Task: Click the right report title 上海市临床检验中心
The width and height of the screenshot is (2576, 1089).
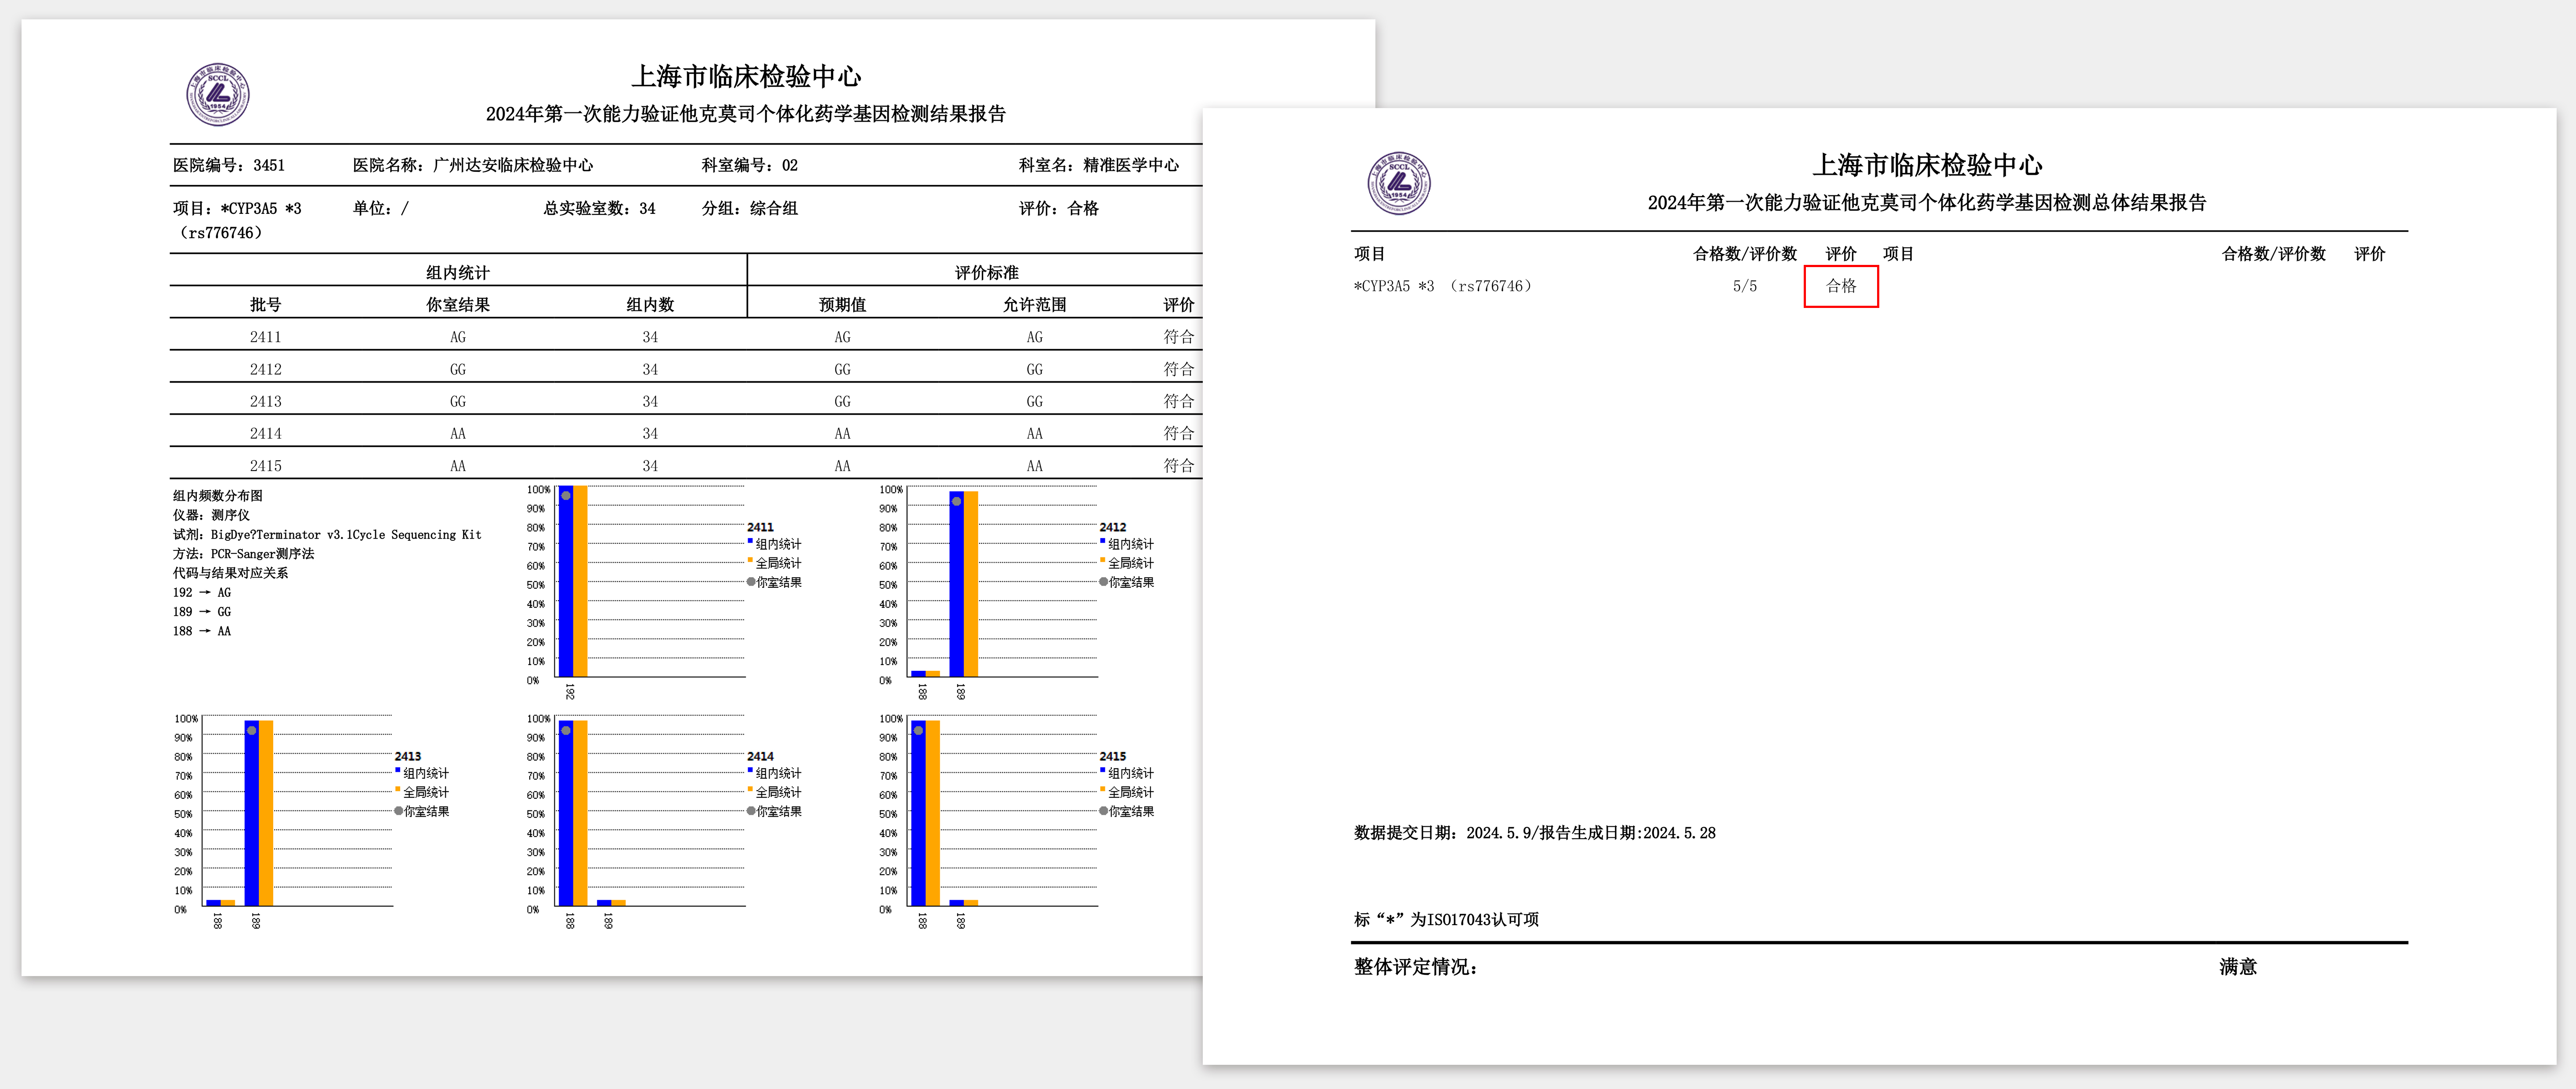Action: point(1927,165)
